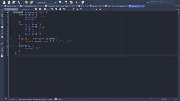This screenshot has height=101, width=180.
Task: Click the hint lightbulb on line 1
Action: click(x=8, y=12)
